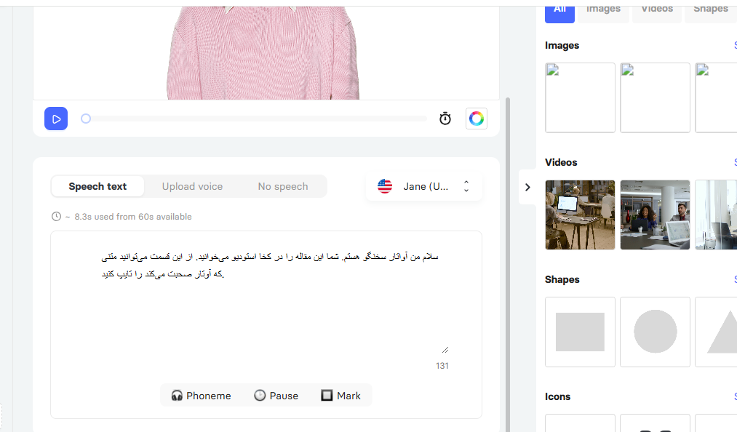
Task: Click the editor vertical scrollbar
Action: point(508,263)
